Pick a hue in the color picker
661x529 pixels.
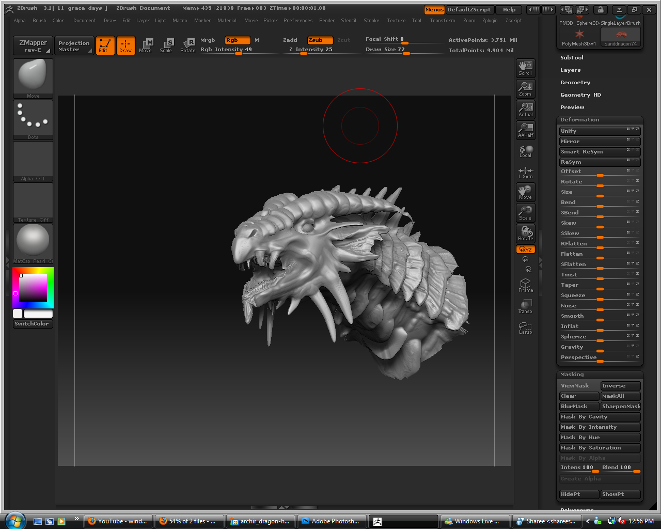pyautogui.click(x=33, y=288)
